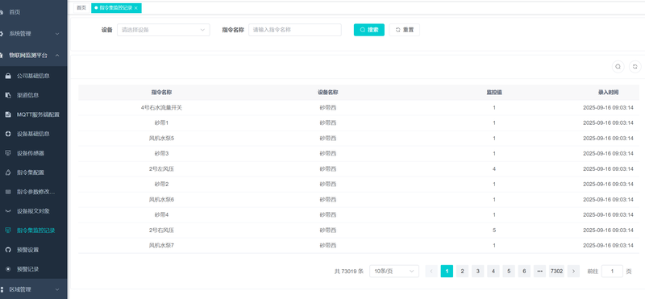645x299 pixels.
Task: Jump to last page 7302
Action: point(556,271)
